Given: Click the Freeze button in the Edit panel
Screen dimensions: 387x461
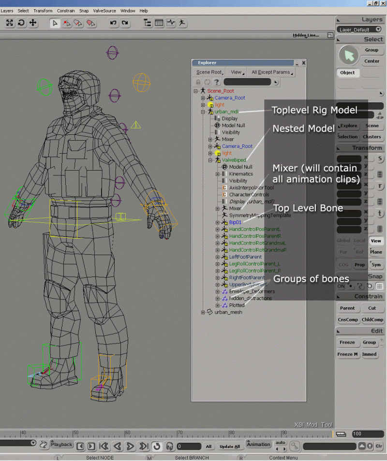Looking at the screenshot, I should click(x=347, y=342).
